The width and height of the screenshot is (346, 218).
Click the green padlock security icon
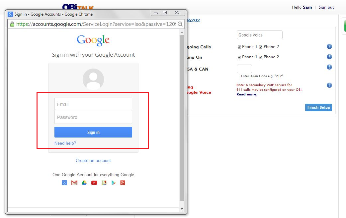[x=12, y=24]
